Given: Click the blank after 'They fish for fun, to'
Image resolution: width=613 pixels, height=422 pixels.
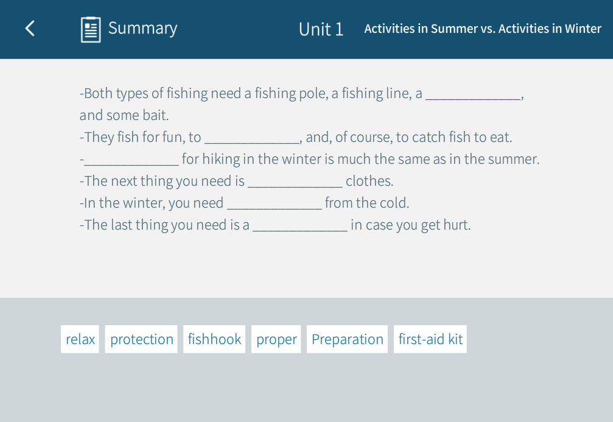Looking at the screenshot, I should coord(251,138).
